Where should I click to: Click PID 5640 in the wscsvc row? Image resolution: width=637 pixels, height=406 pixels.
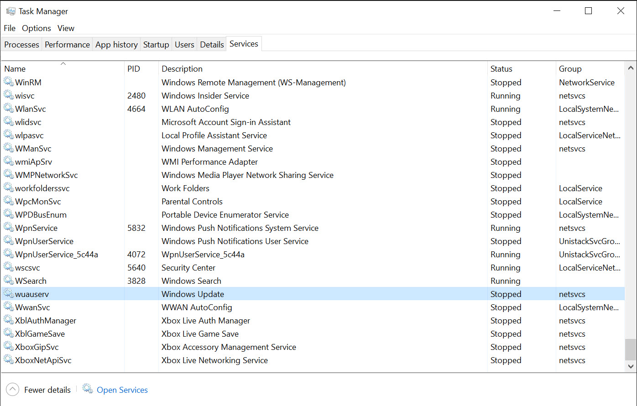[136, 268]
